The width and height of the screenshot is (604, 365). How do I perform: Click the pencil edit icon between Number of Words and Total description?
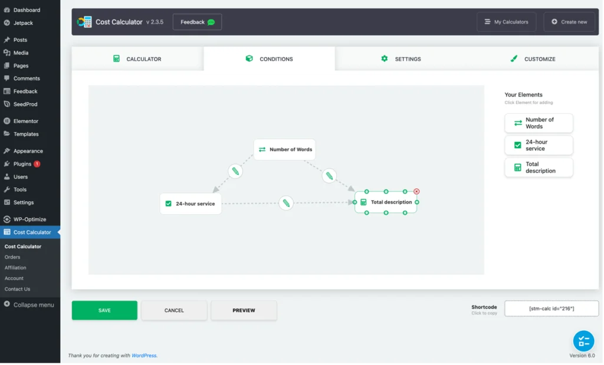[x=329, y=176]
